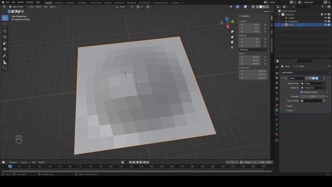Toggle Warp modifier show in viewport

point(313,78)
